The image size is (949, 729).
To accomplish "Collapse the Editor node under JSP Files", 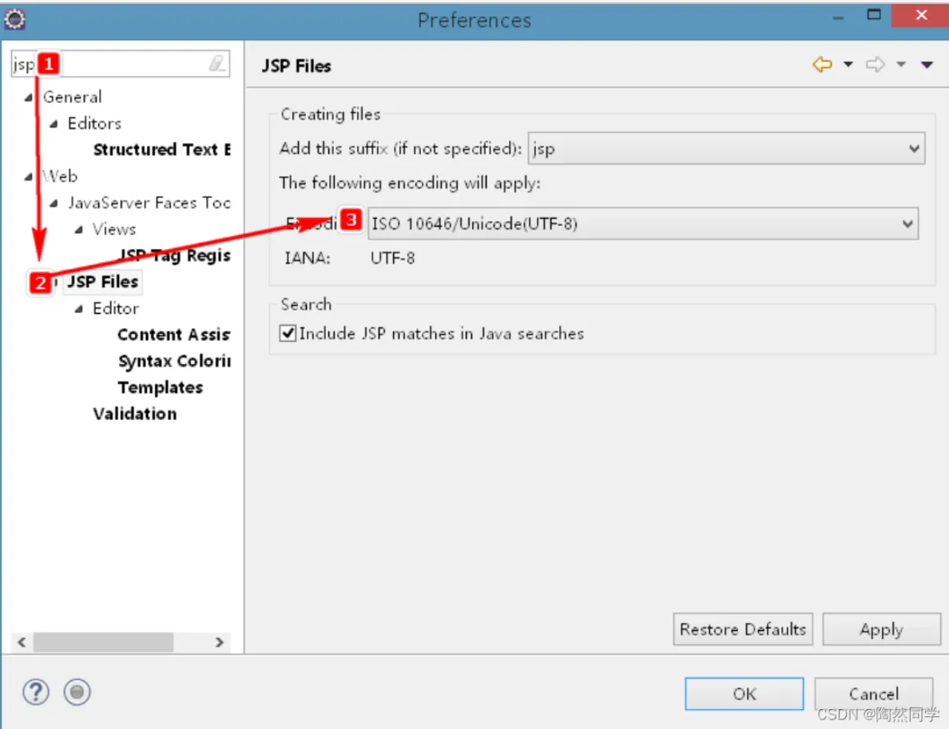I will (x=78, y=309).
